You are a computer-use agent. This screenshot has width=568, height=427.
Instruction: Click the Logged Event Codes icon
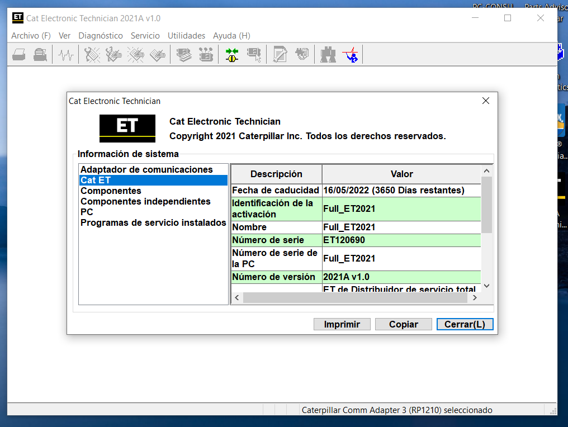(x=158, y=55)
